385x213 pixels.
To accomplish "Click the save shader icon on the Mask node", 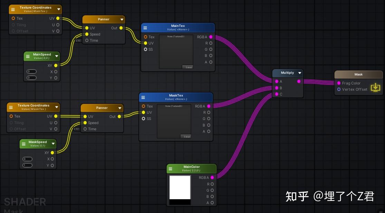I will [376, 87].
